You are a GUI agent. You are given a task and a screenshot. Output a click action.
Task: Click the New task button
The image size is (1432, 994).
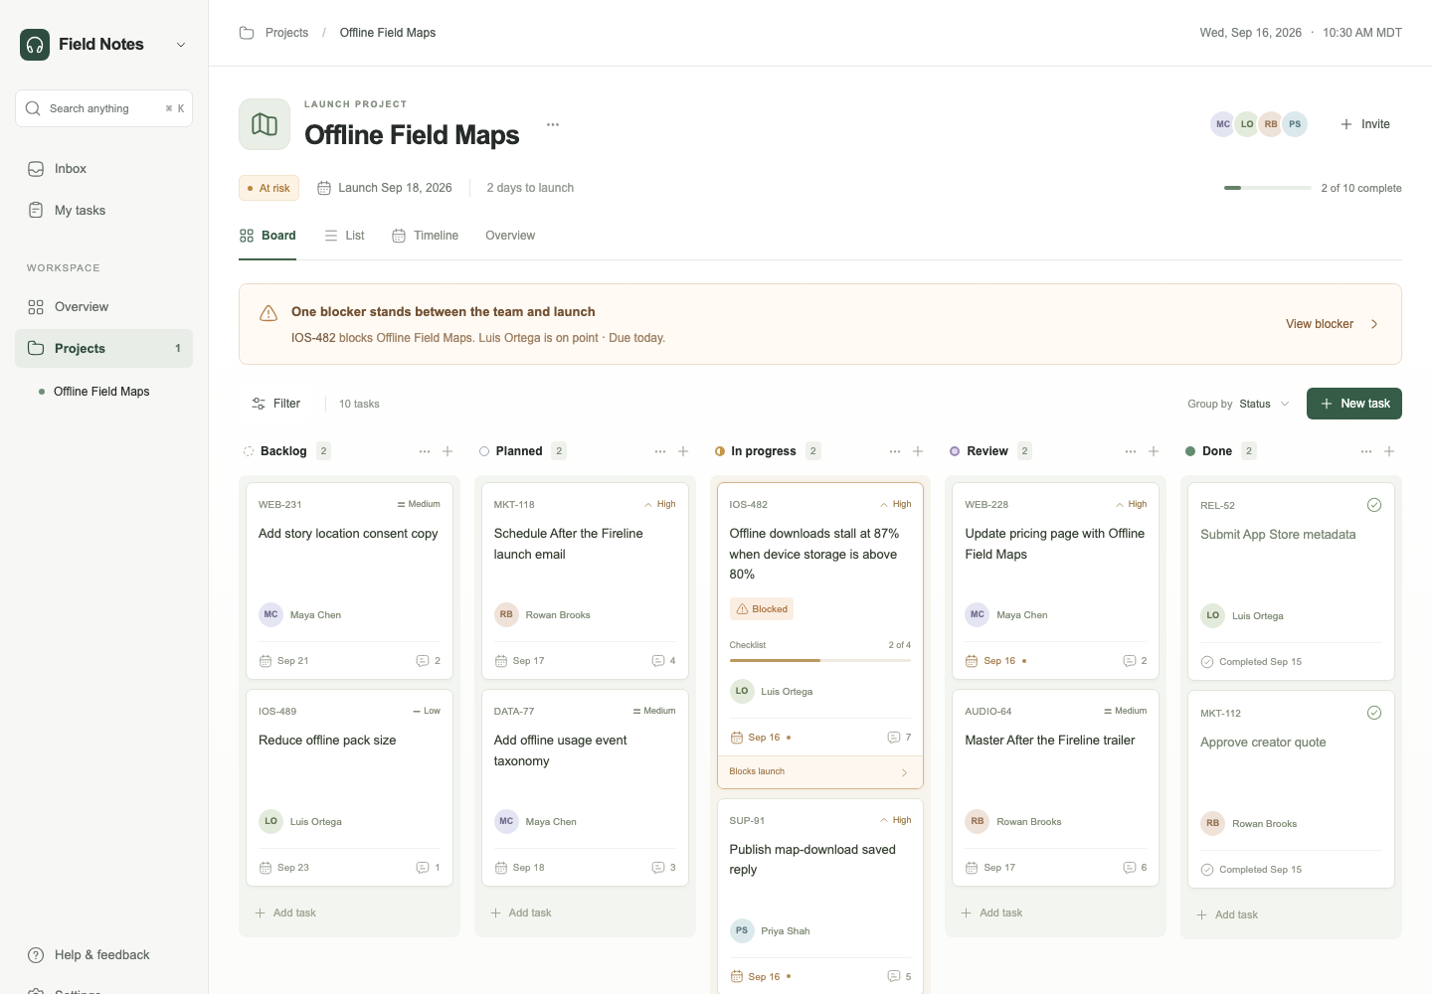click(1354, 404)
